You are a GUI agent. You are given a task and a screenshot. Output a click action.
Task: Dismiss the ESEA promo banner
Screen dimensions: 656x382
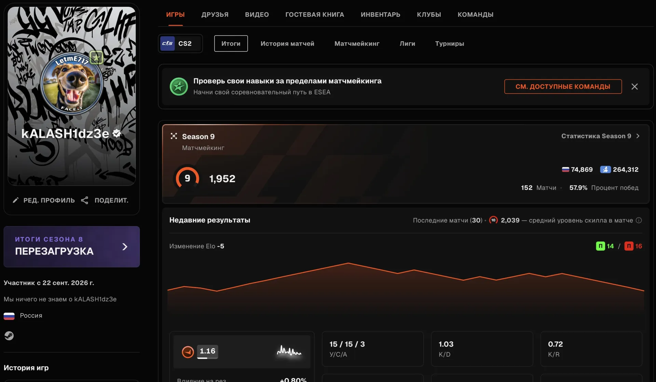coord(634,87)
